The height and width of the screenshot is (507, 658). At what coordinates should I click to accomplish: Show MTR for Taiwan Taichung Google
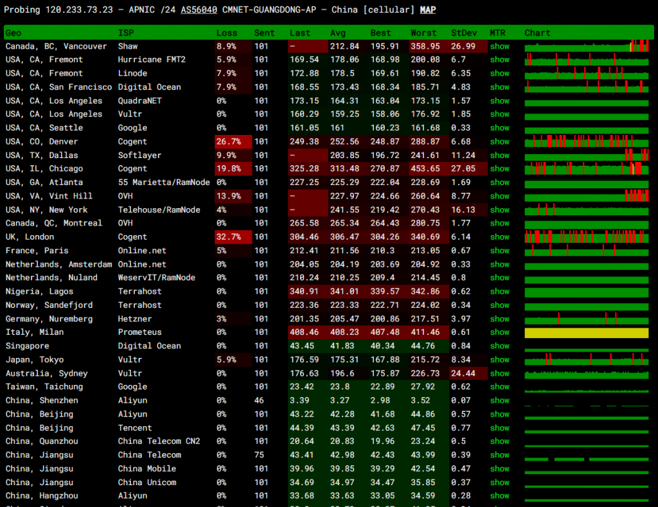pyautogui.click(x=499, y=387)
